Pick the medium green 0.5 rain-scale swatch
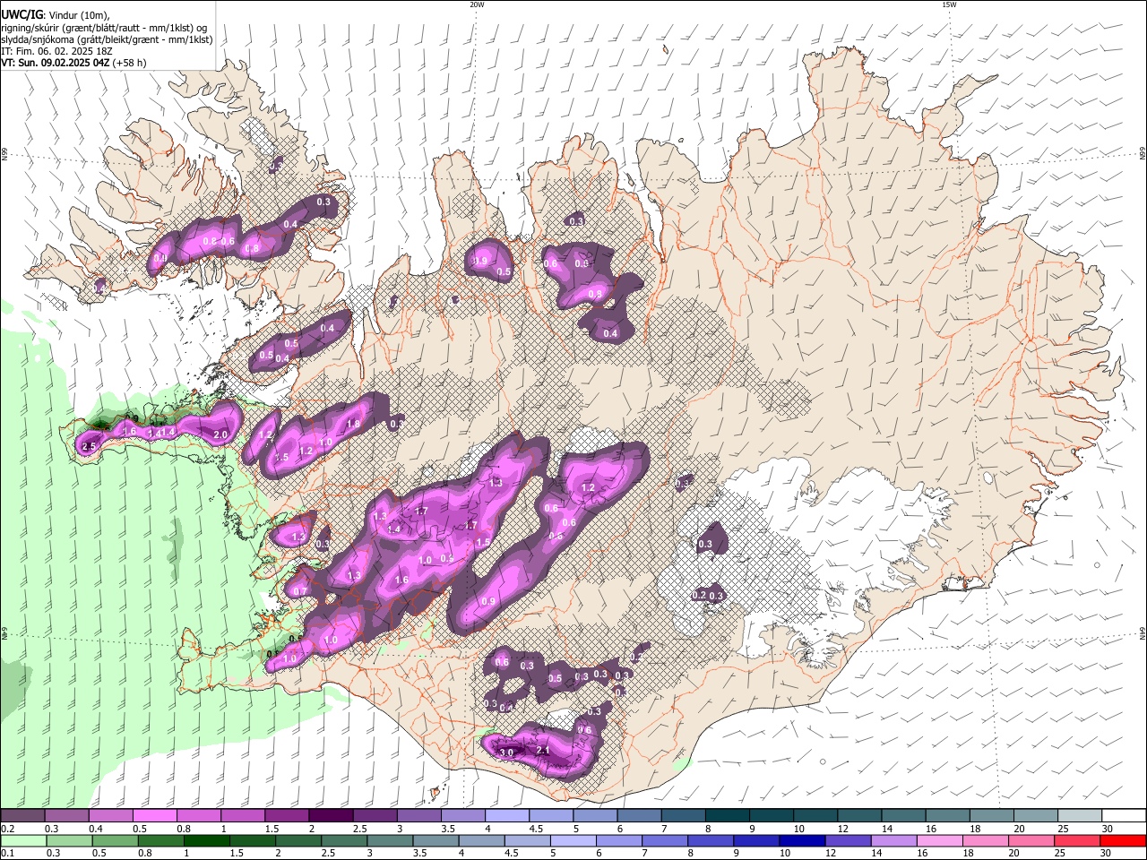This screenshot has width=1147, height=860. 115,840
